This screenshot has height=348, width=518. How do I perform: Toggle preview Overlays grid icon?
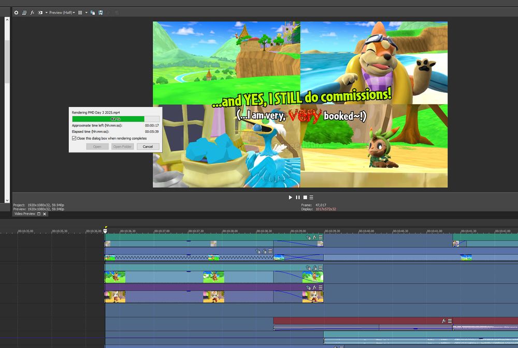[x=80, y=12]
